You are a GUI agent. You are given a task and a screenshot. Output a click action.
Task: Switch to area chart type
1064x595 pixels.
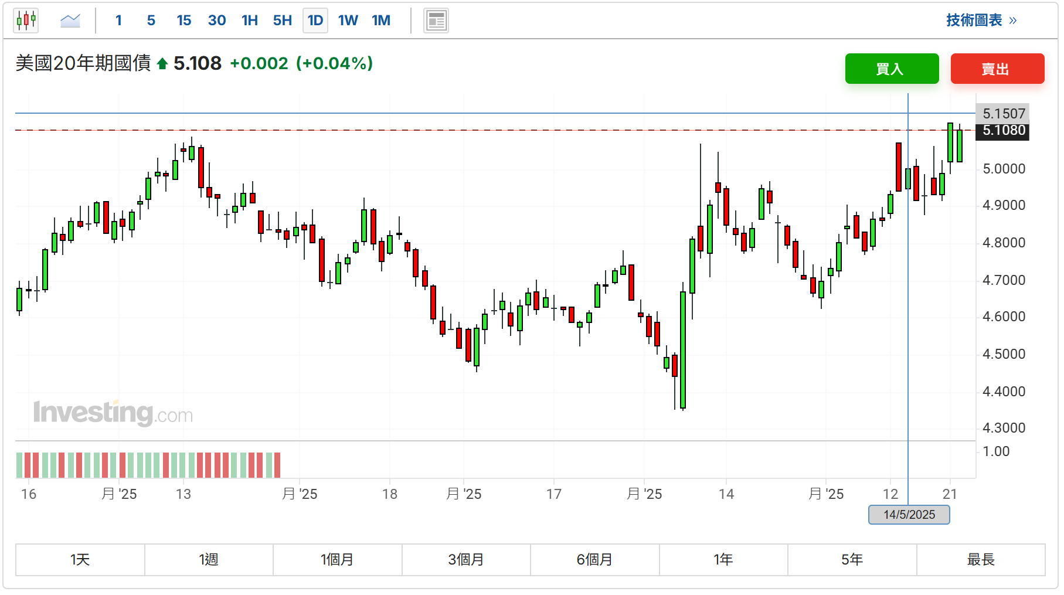coord(70,21)
